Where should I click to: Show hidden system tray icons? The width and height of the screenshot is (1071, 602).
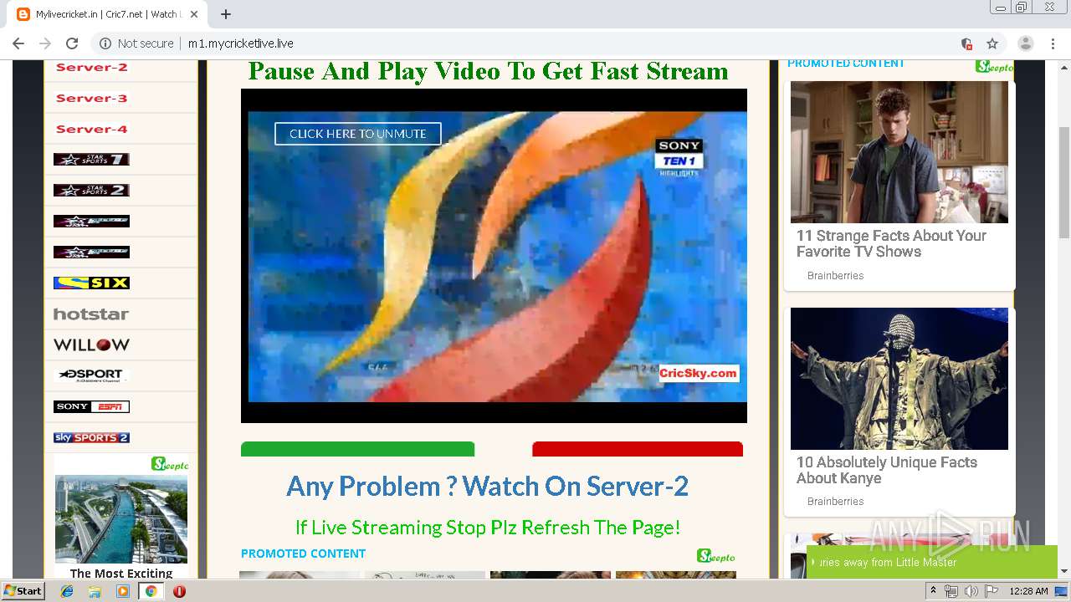coord(934,590)
